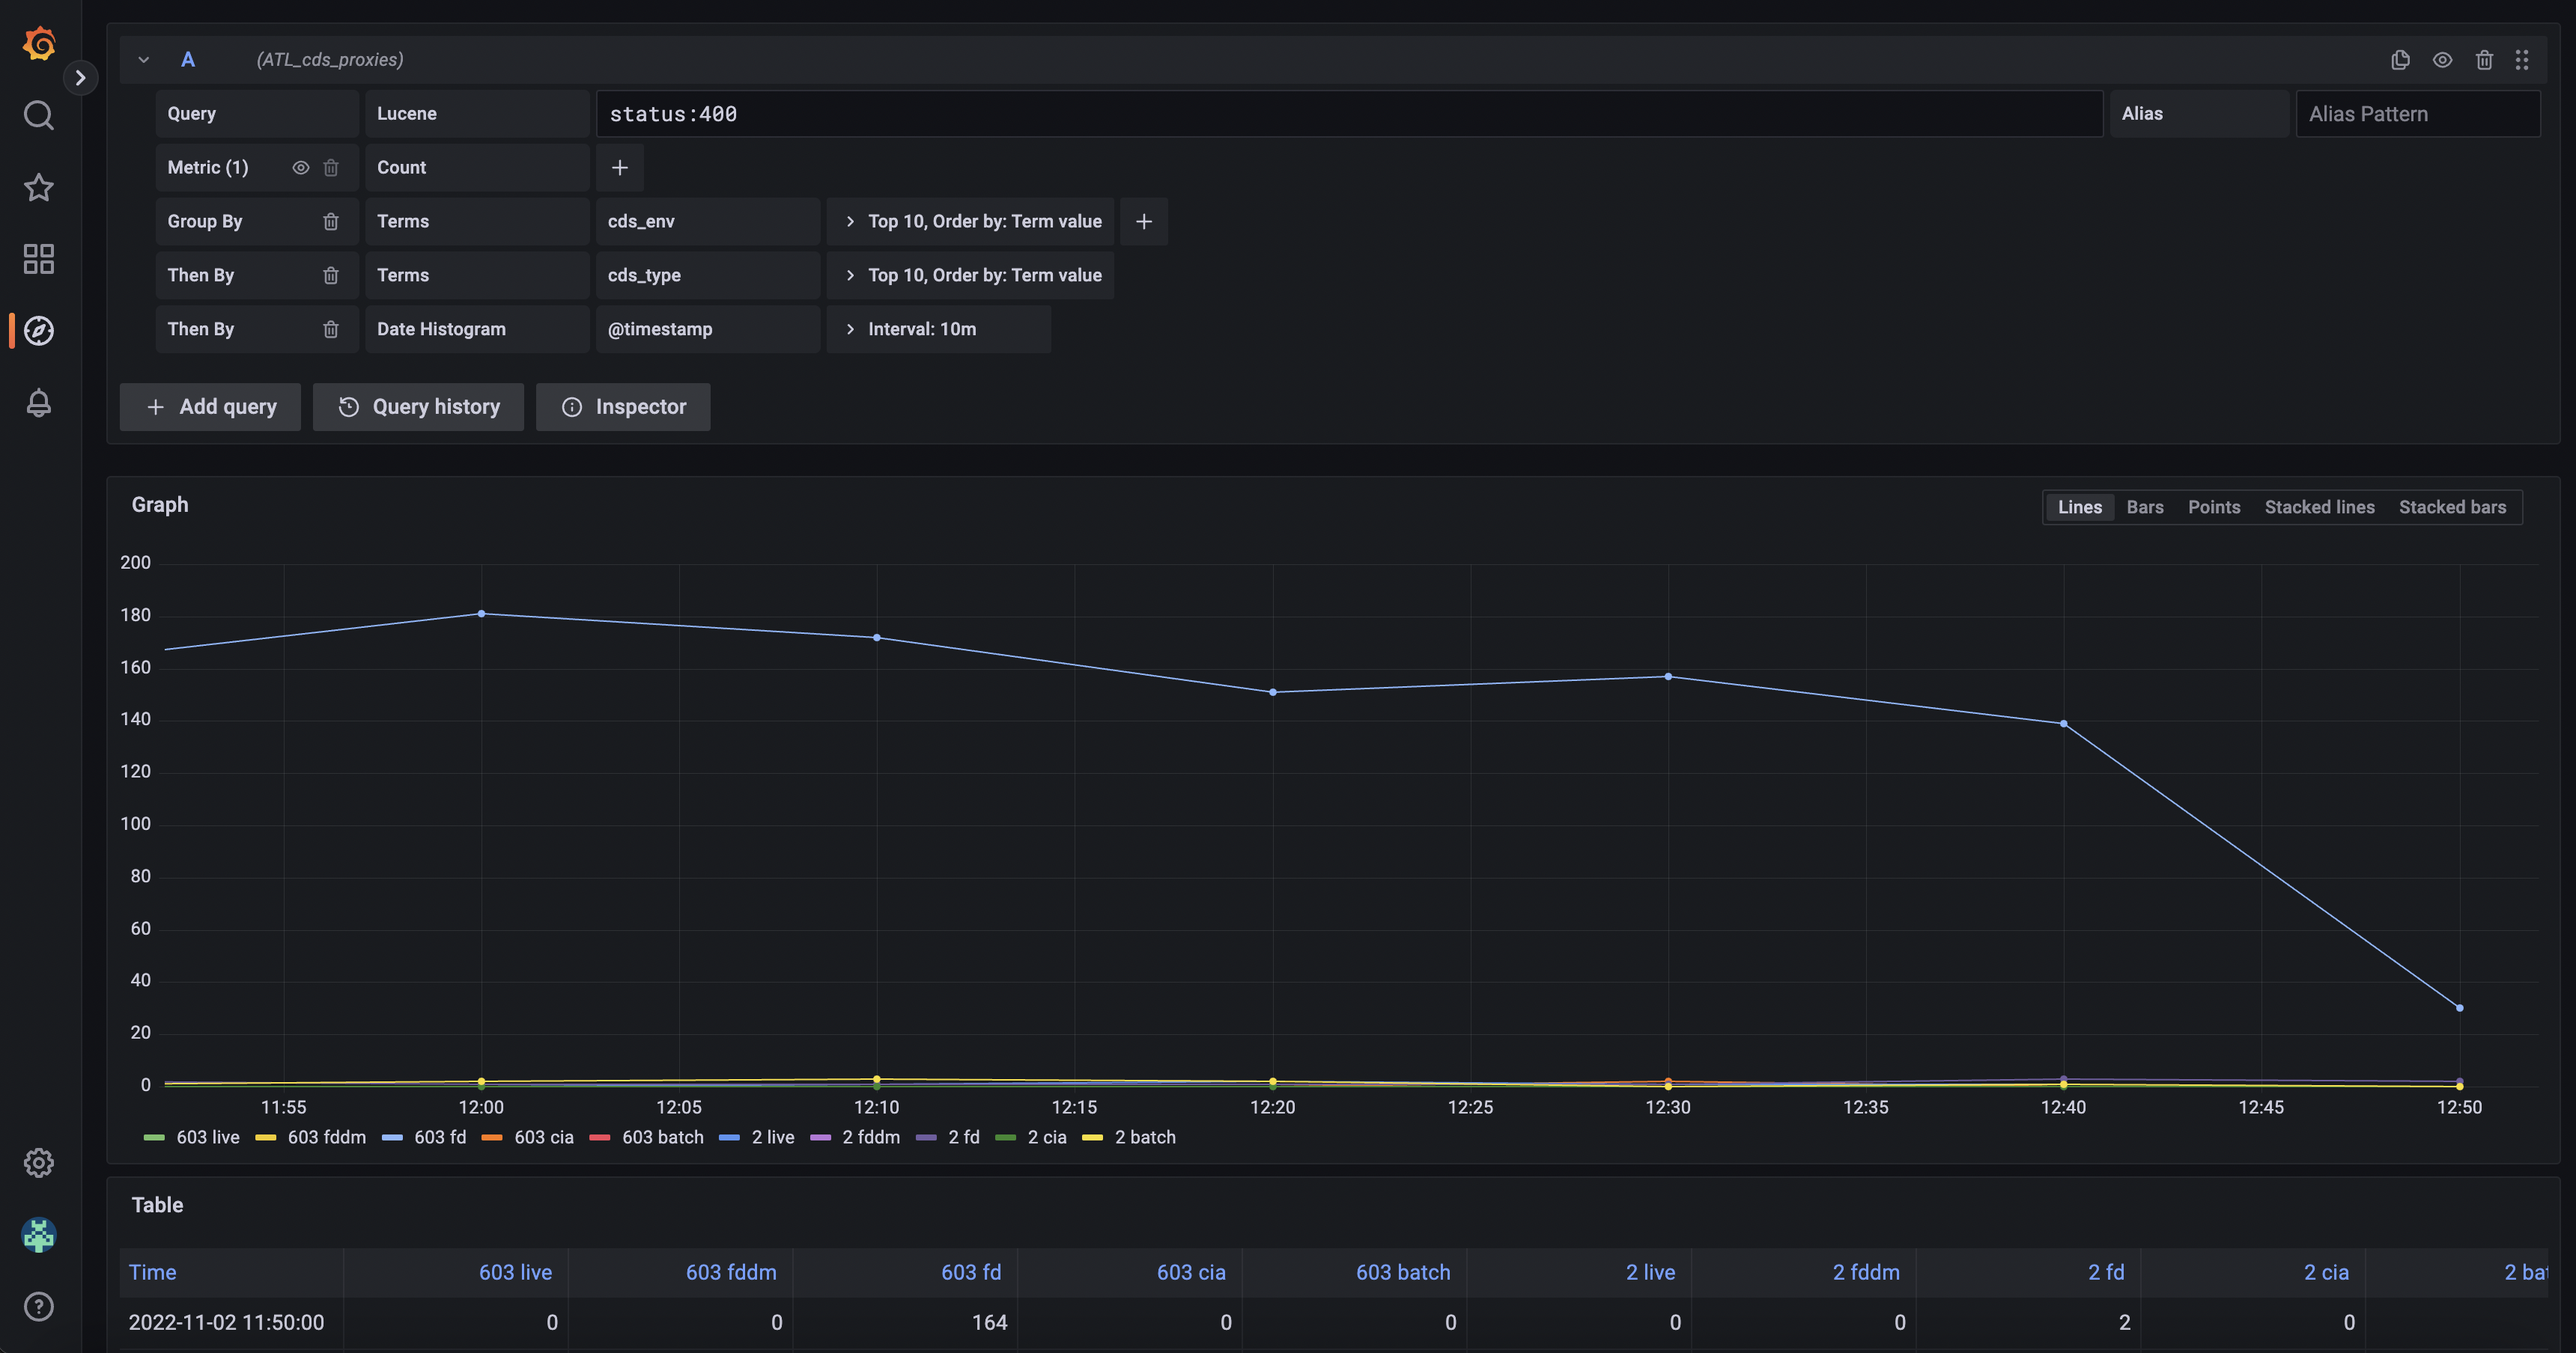Viewport: 2576px width, 1353px height.
Task: Open the Dashboards icon in sidebar
Action: pyautogui.click(x=38, y=259)
